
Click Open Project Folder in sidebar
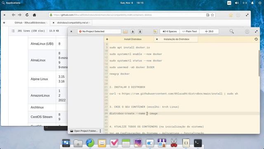[84, 131]
